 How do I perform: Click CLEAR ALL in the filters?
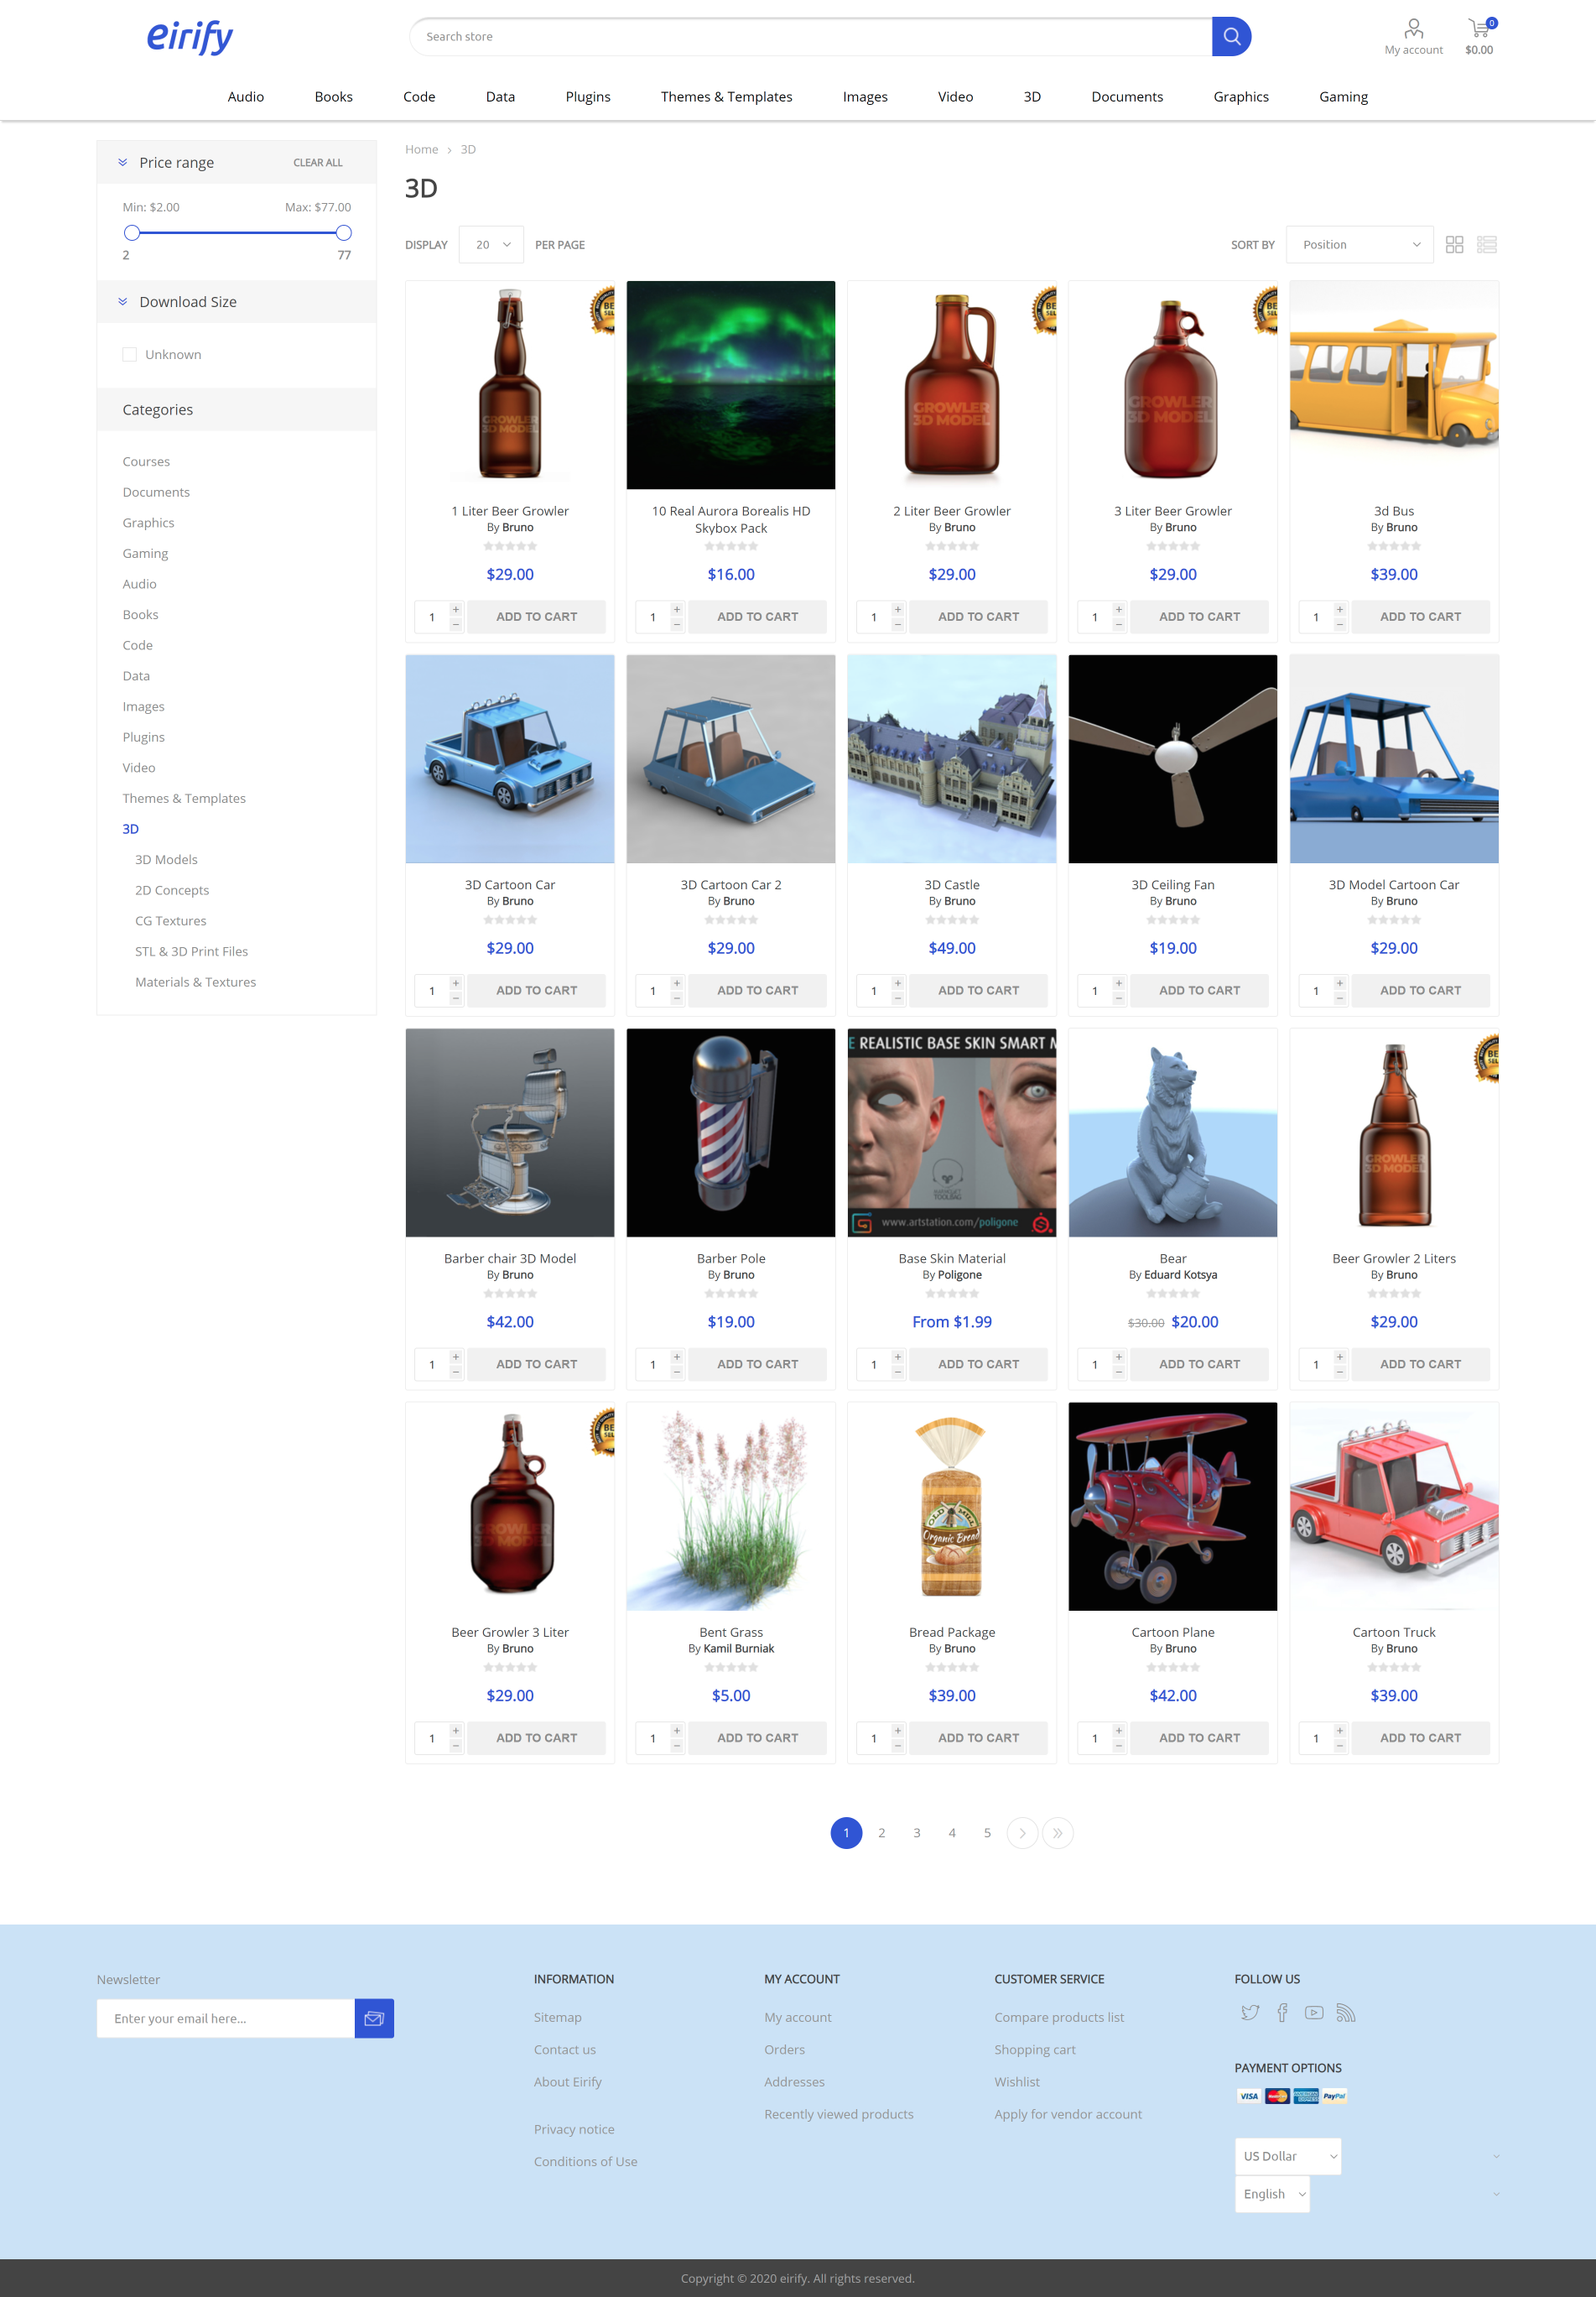(x=317, y=162)
